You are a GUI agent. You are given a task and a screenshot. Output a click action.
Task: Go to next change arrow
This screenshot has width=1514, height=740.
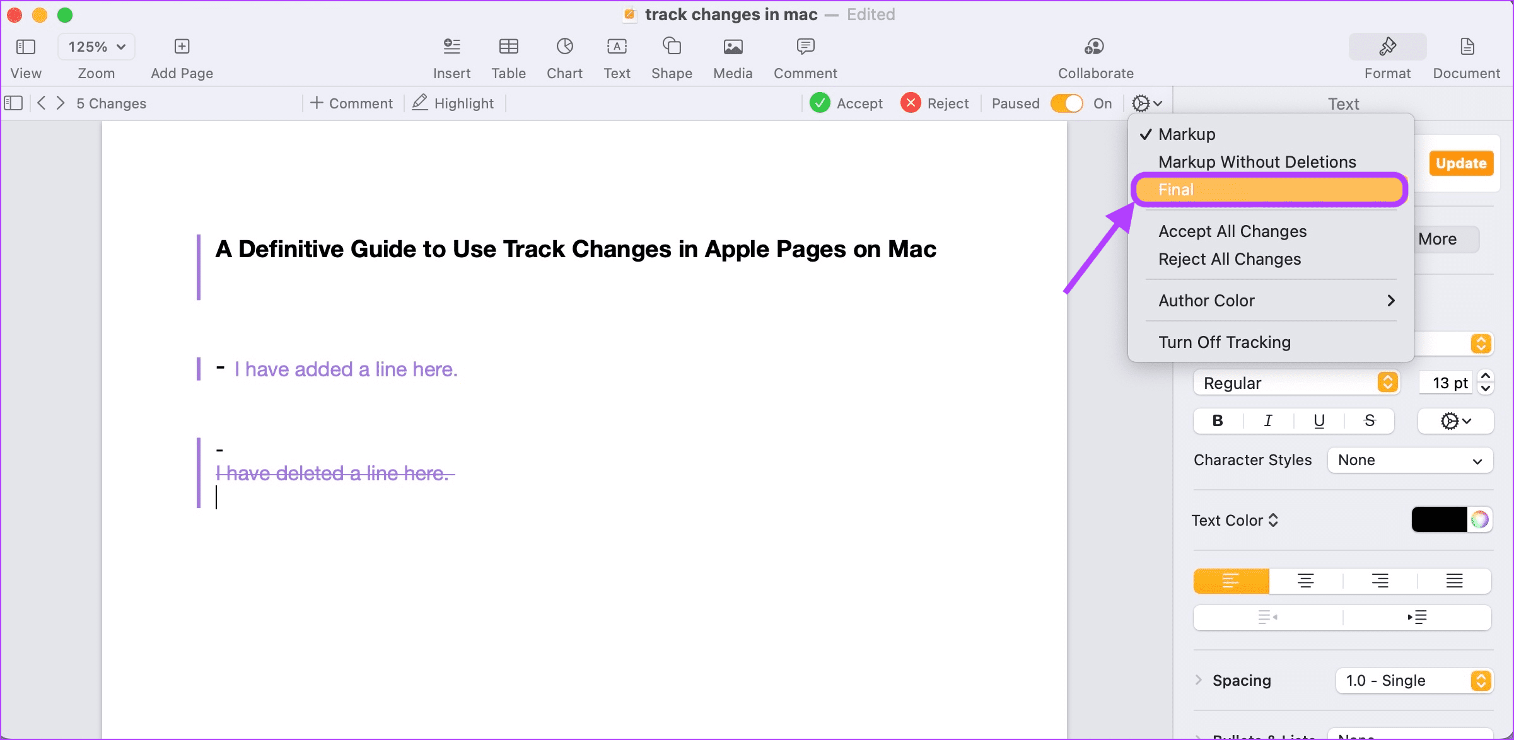(60, 103)
